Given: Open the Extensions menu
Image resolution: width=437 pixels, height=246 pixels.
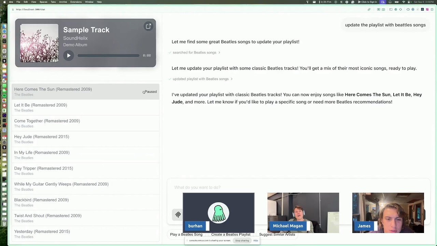Looking at the screenshot, I should [x=76, y=2].
